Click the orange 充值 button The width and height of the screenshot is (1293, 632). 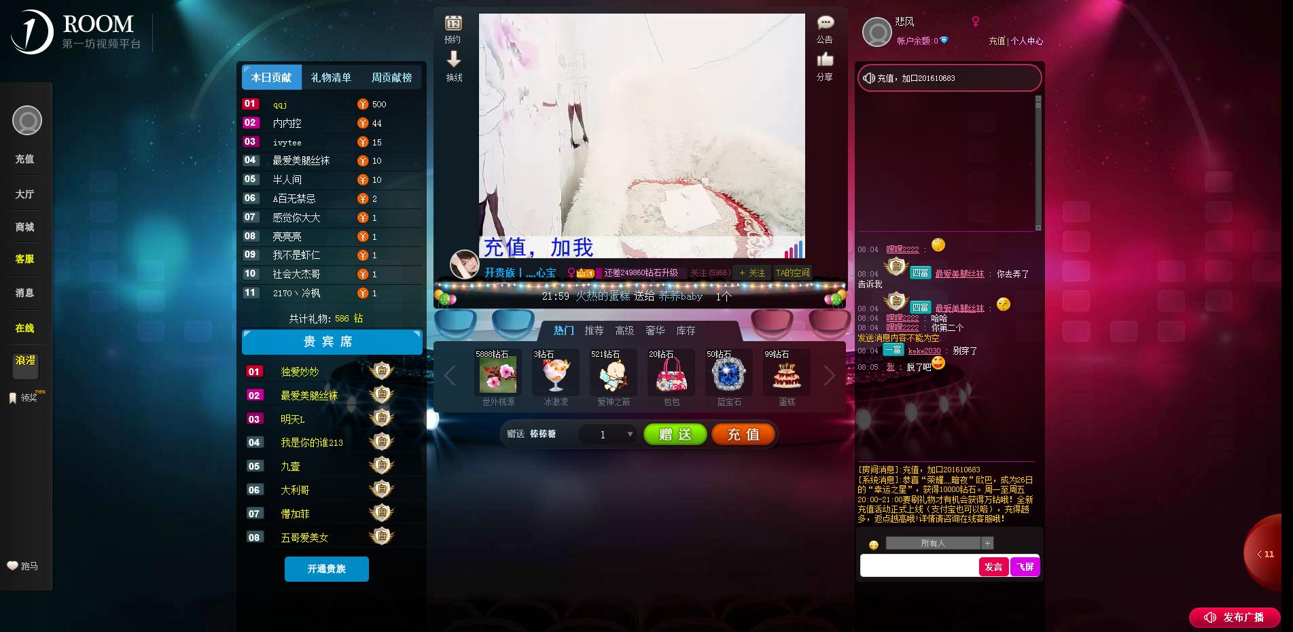pyautogui.click(x=743, y=434)
